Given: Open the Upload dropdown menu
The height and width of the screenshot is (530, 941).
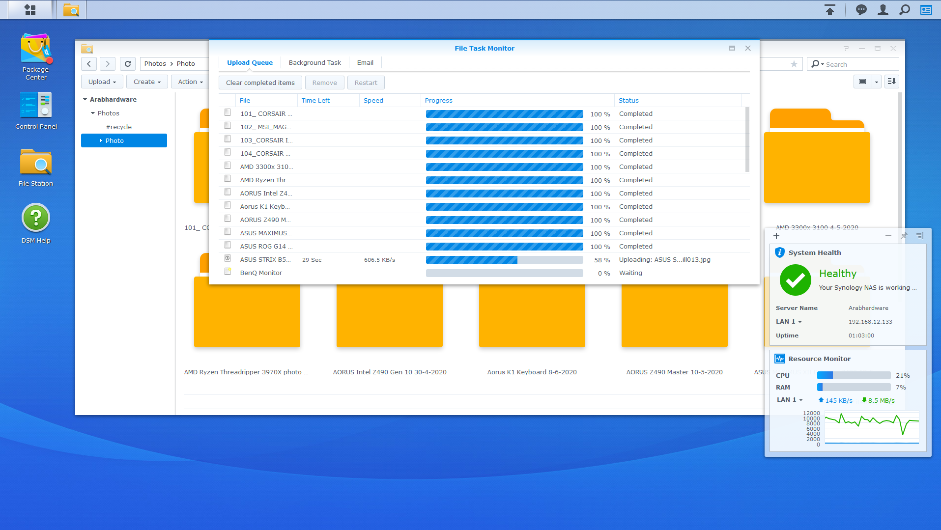Looking at the screenshot, I should [102, 82].
